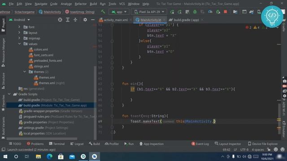
Task: Open the Problems tool window
Action: [35, 144]
